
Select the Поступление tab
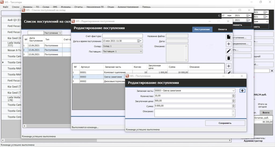point(202,29)
